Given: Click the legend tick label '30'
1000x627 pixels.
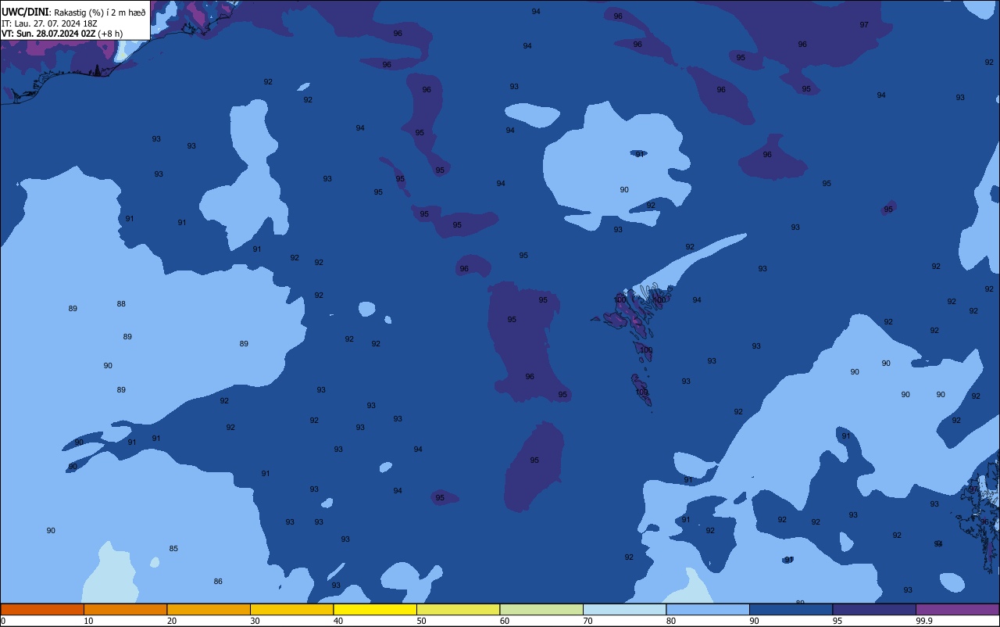Looking at the screenshot, I should [x=255, y=621].
